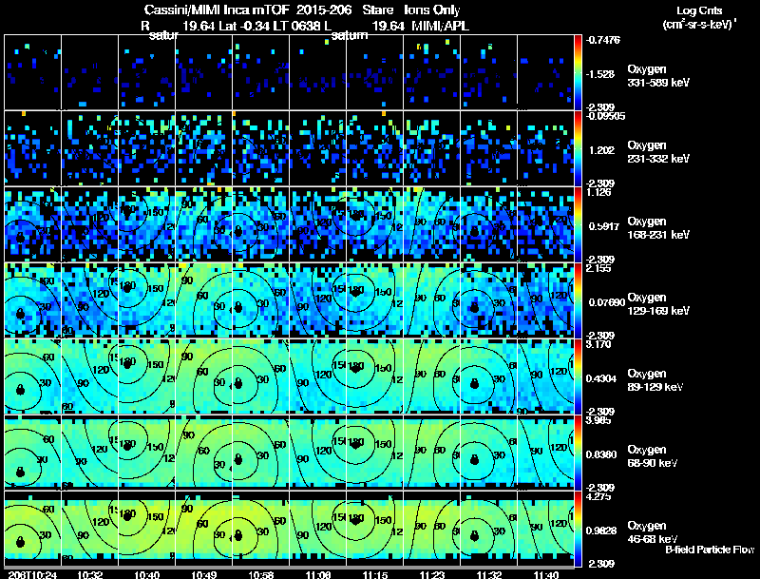This screenshot has height=579, width=760.
Task: Select the 231-332 keV panel at 11:06
Action: tap(317, 148)
